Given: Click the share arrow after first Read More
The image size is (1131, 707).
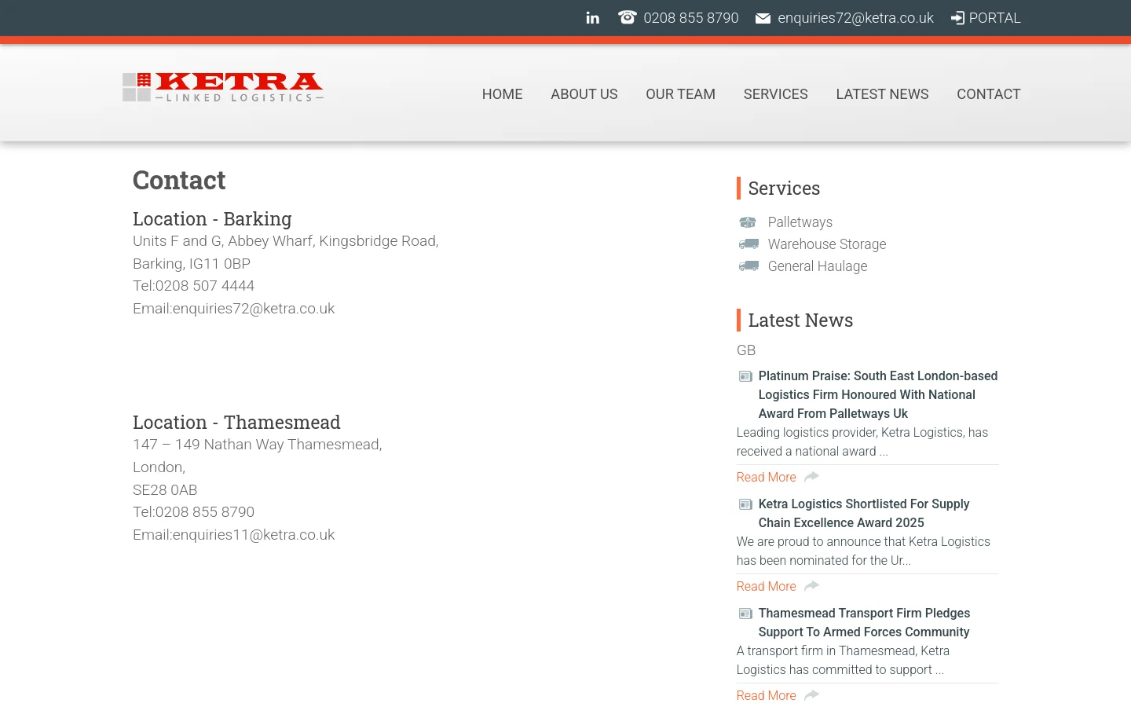Looking at the screenshot, I should click(x=811, y=477).
